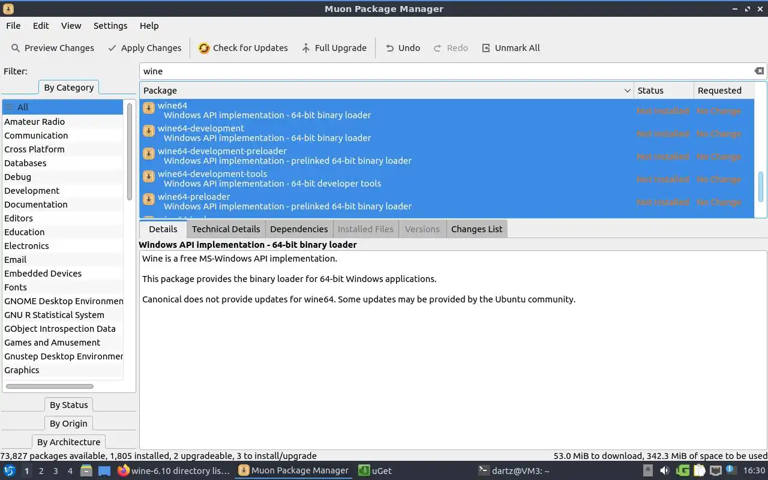
Task: Open the Dependencies tab
Action: (299, 229)
